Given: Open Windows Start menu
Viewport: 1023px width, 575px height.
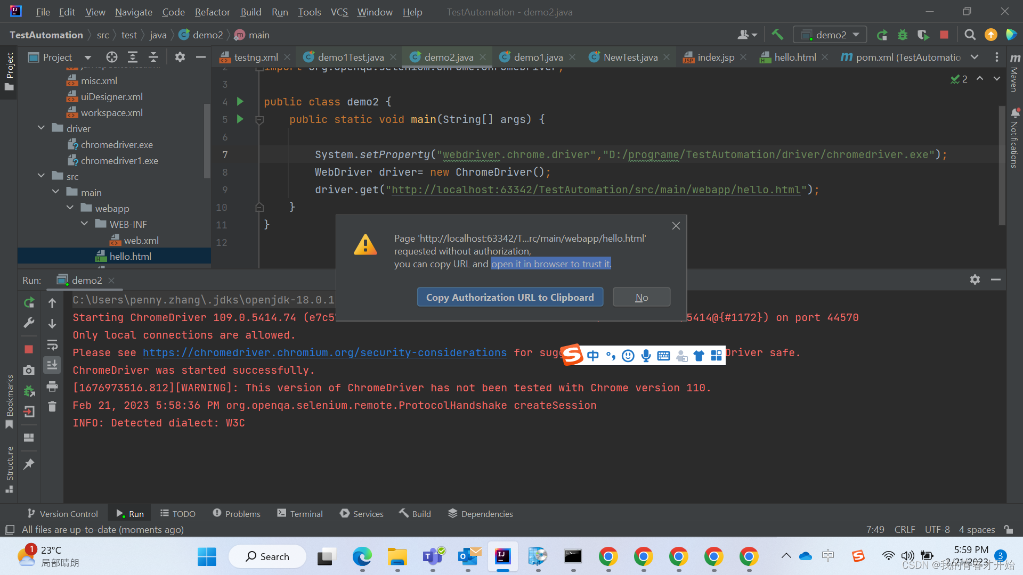Looking at the screenshot, I should coord(207,556).
